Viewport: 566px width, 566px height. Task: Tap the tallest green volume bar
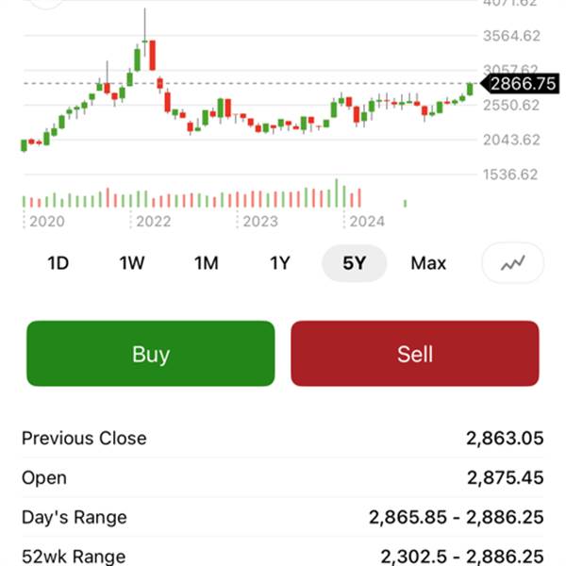pos(337,193)
